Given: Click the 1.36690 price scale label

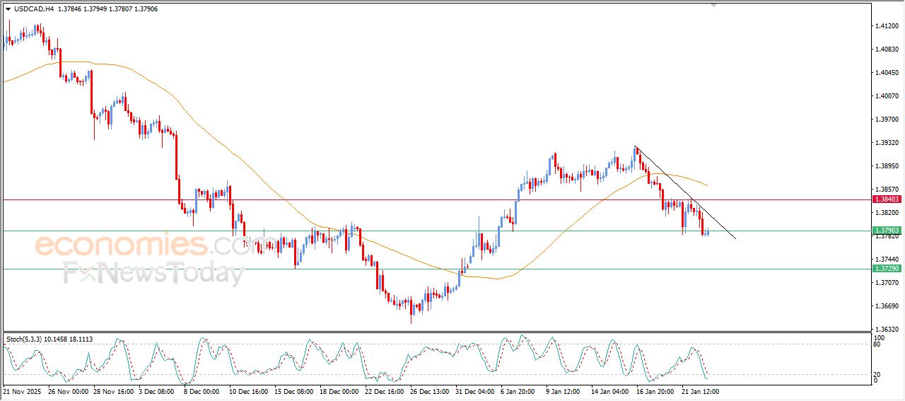Looking at the screenshot, I should click(x=887, y=306).
